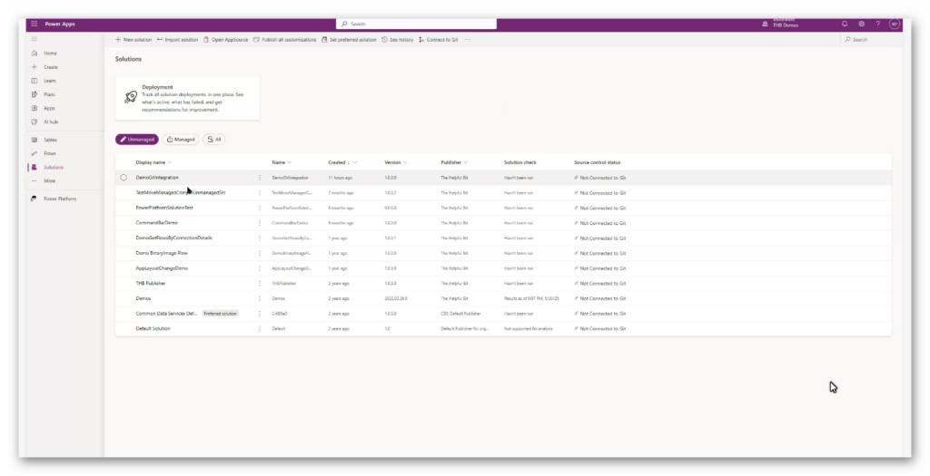Click See history in command bar
The width and height of the screenshot is (930, 476).
click(x=398, y=40)
